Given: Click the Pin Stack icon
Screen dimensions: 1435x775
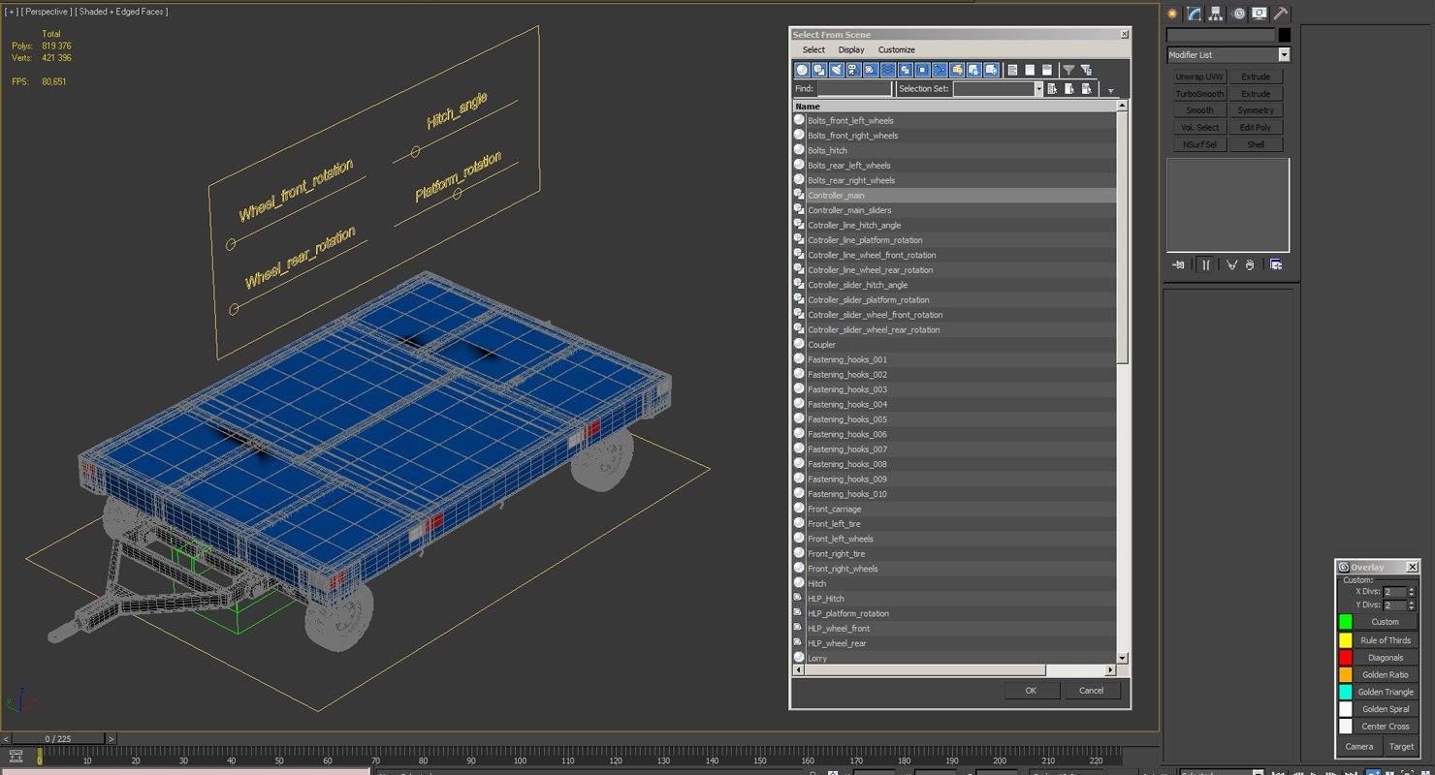Looking at the screenshot, I should click(x=1178, y=264).
